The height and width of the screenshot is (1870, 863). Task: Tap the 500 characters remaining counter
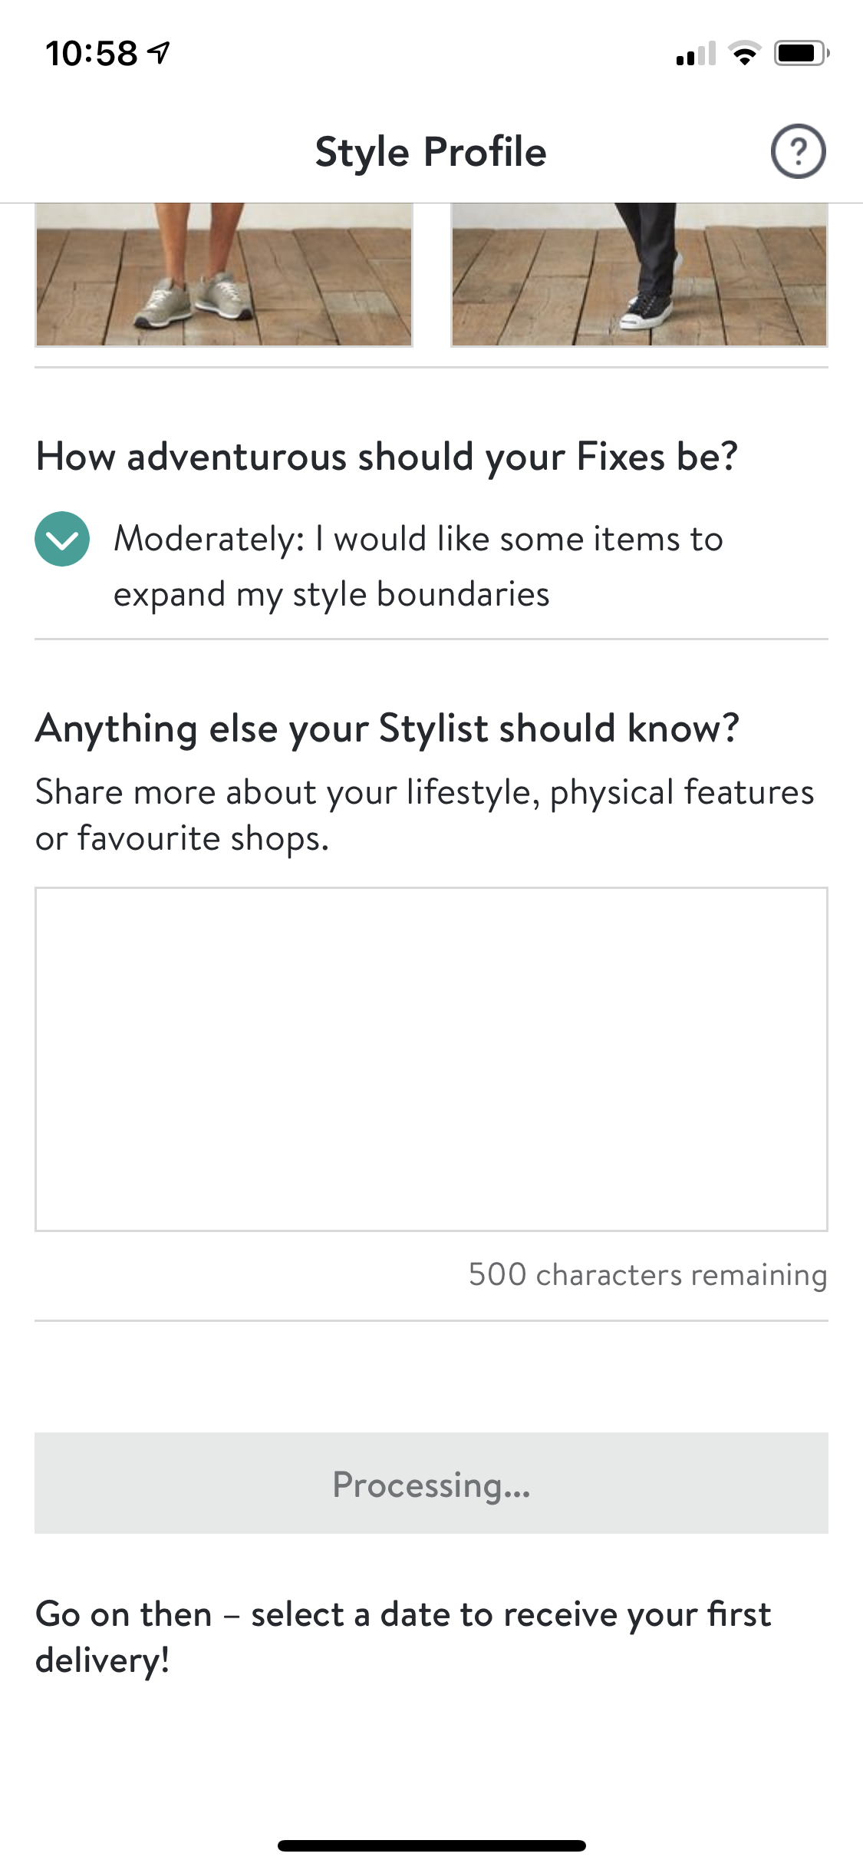647,1274
